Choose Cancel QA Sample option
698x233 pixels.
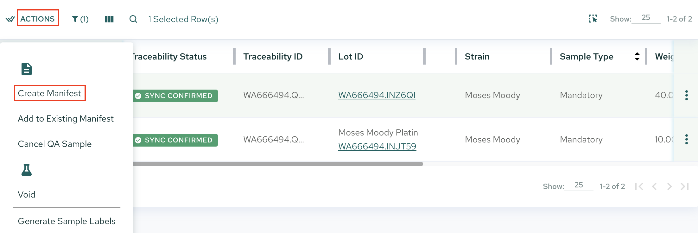[x=54, y=144]
